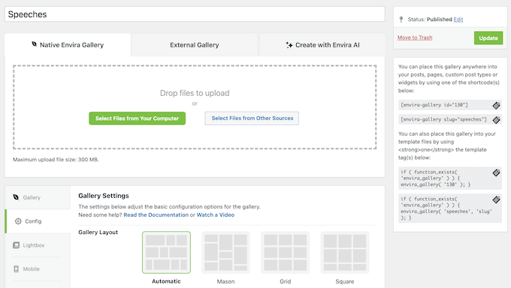
Task: Click the Edit link next to Status
Action: coord(458,19)
